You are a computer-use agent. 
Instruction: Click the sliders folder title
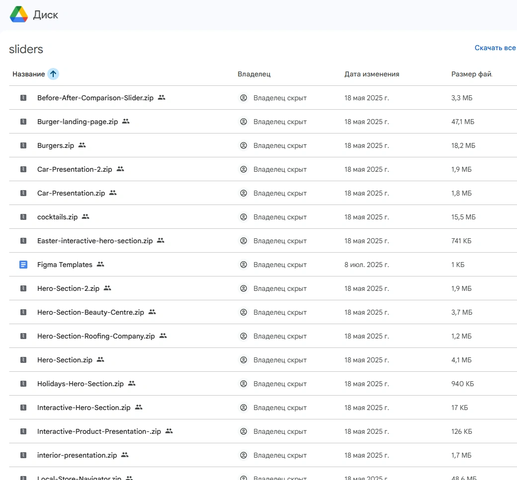coord(26,49)
